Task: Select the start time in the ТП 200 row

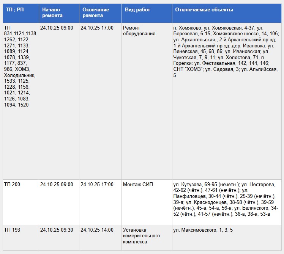Action: 57,185
